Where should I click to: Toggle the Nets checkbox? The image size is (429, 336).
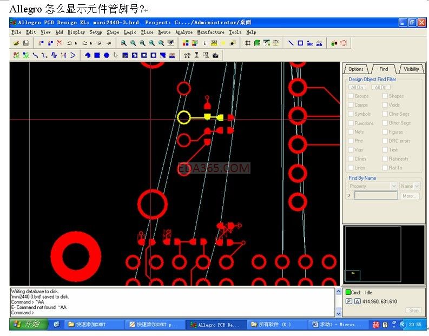click(351, 132)
